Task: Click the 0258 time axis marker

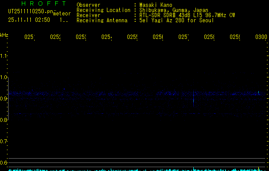Action: [209, 37]
